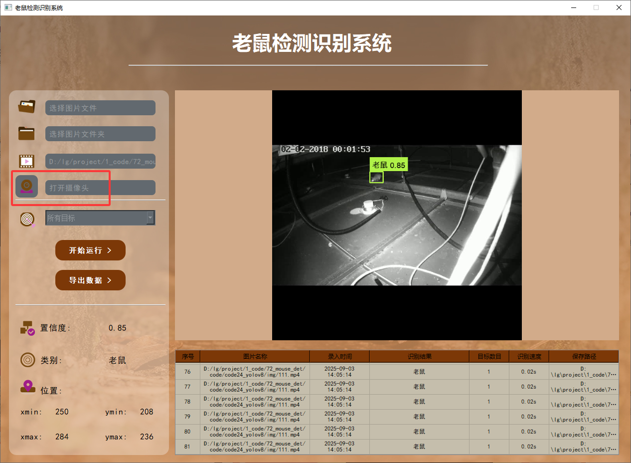Screen dimensions: 631x463
Task: Click the confidence icon beside 置信度
Action: coord(27,328)
